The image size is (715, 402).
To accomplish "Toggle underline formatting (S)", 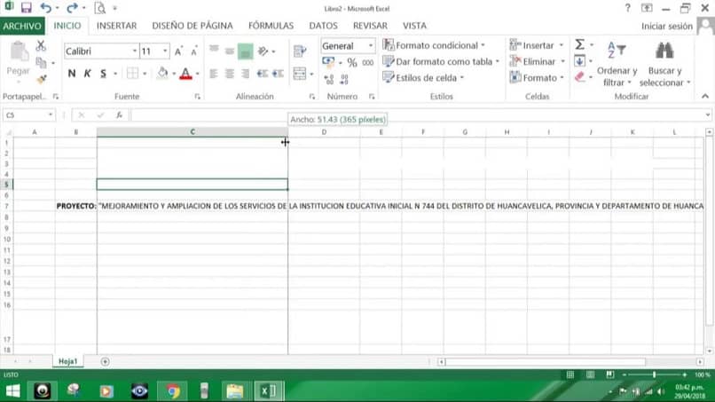I will pyautogui.click(x=104, y=74).
